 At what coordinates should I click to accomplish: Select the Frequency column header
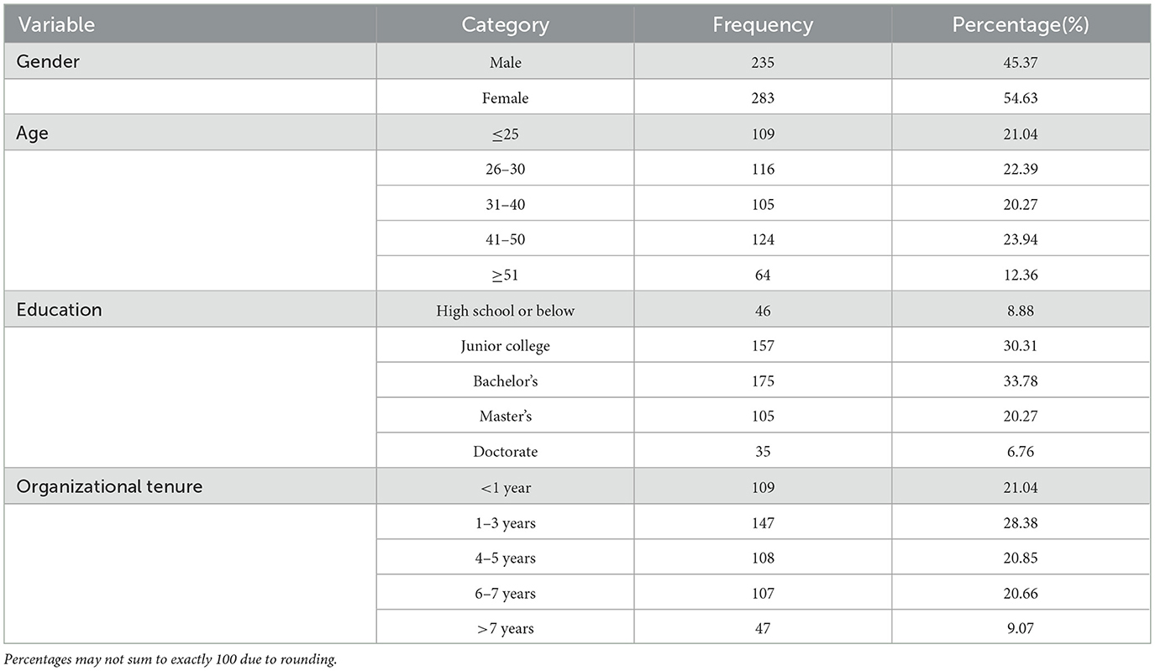pos(762,25)
